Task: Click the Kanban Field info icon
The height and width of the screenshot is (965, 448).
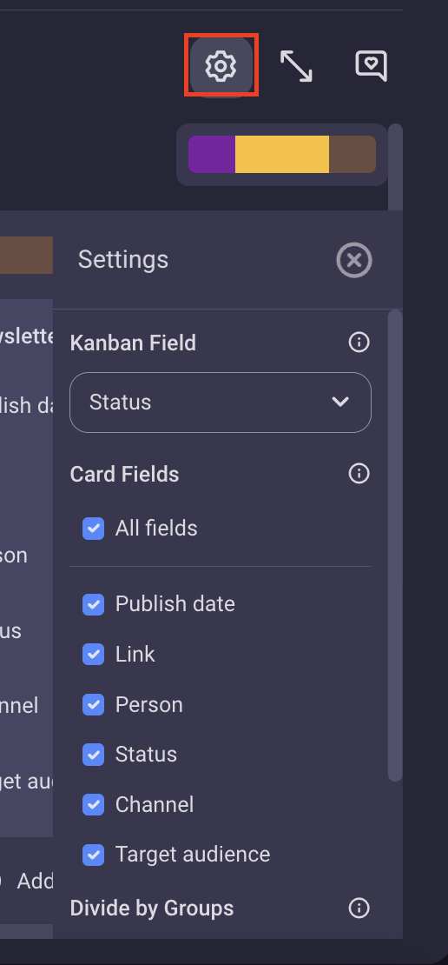Action: [x=359, y=343]
